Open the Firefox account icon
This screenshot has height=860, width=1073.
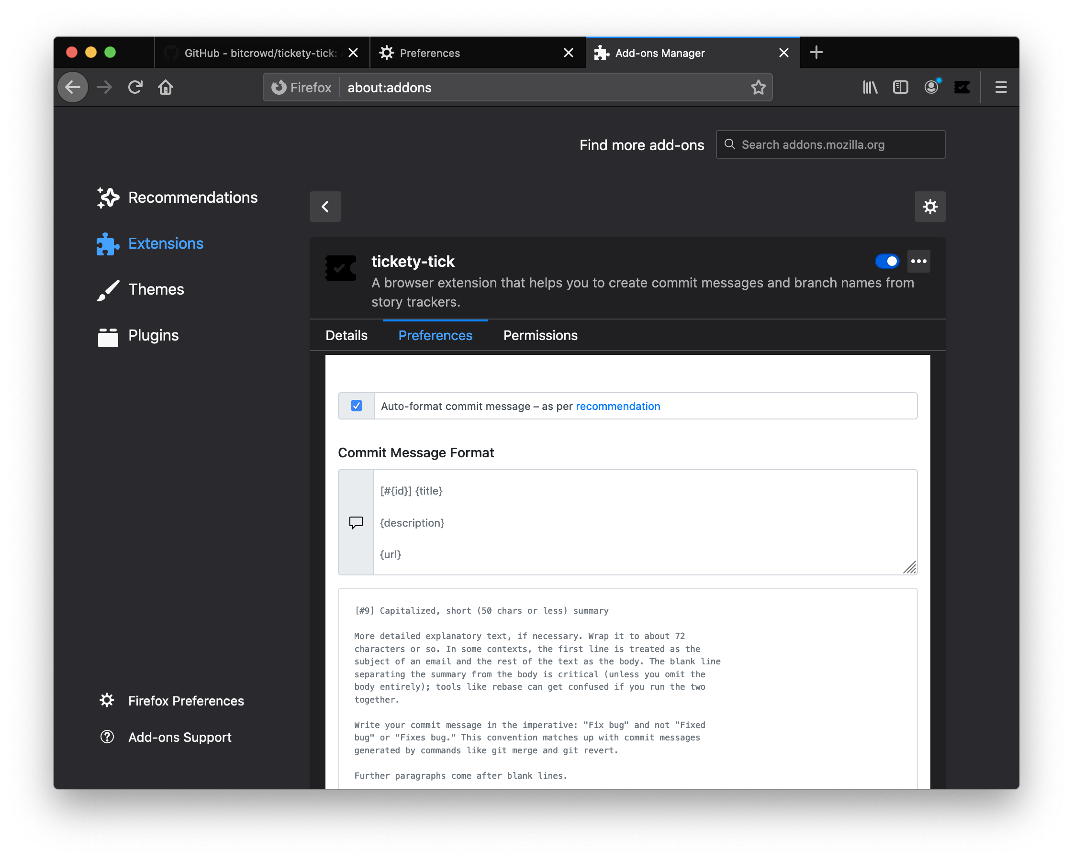click(931, 88)
